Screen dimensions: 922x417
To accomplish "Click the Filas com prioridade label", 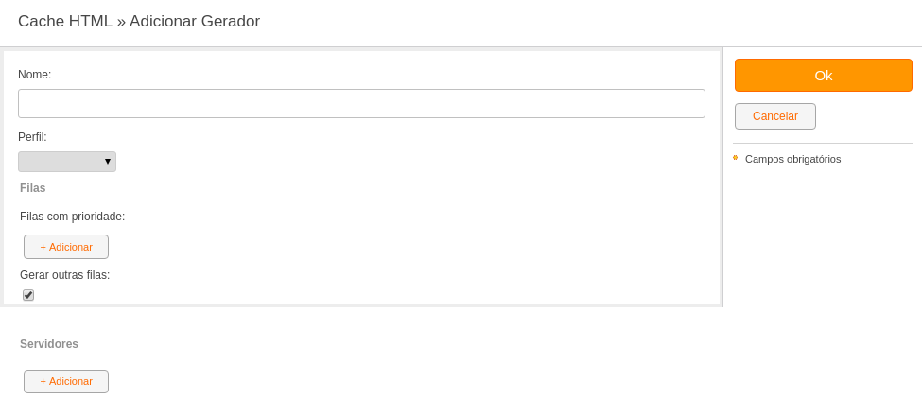I will pyautogui.click(x=72, y=217).
